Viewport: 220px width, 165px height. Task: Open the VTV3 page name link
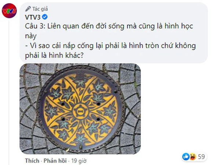click(x=33, y=17)
